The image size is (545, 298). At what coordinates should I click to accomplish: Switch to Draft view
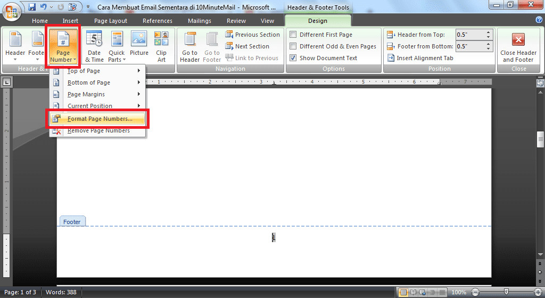click(x=442, y=293)
